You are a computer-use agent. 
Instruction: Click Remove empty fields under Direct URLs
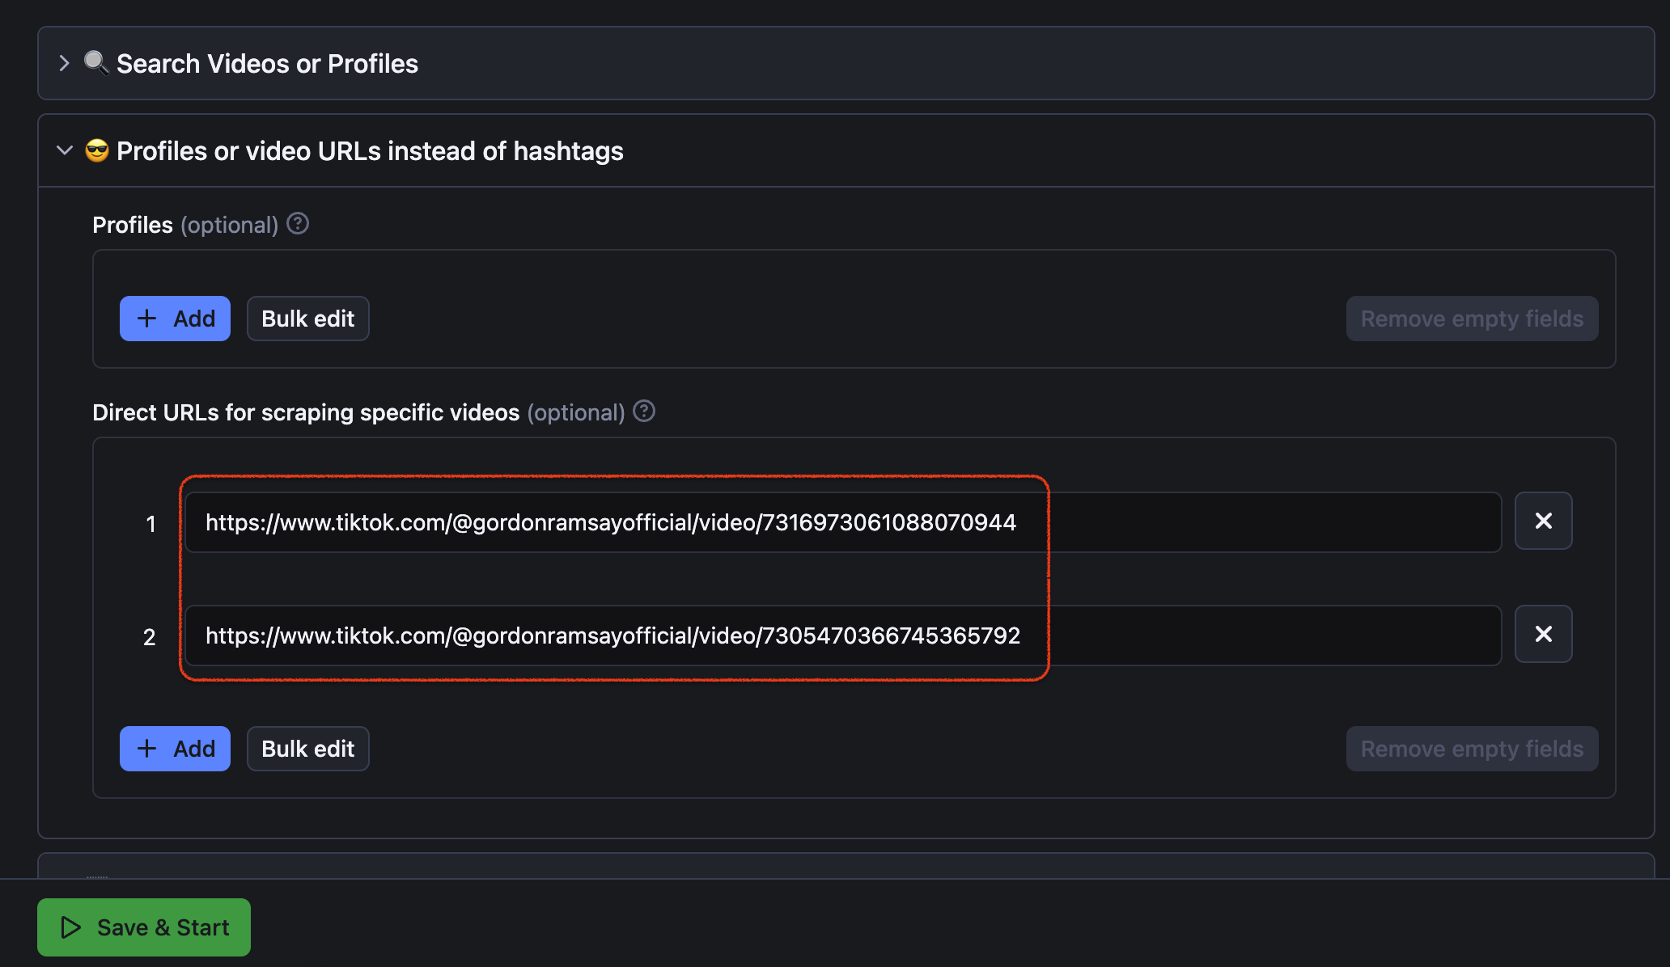pos(1472,749)
